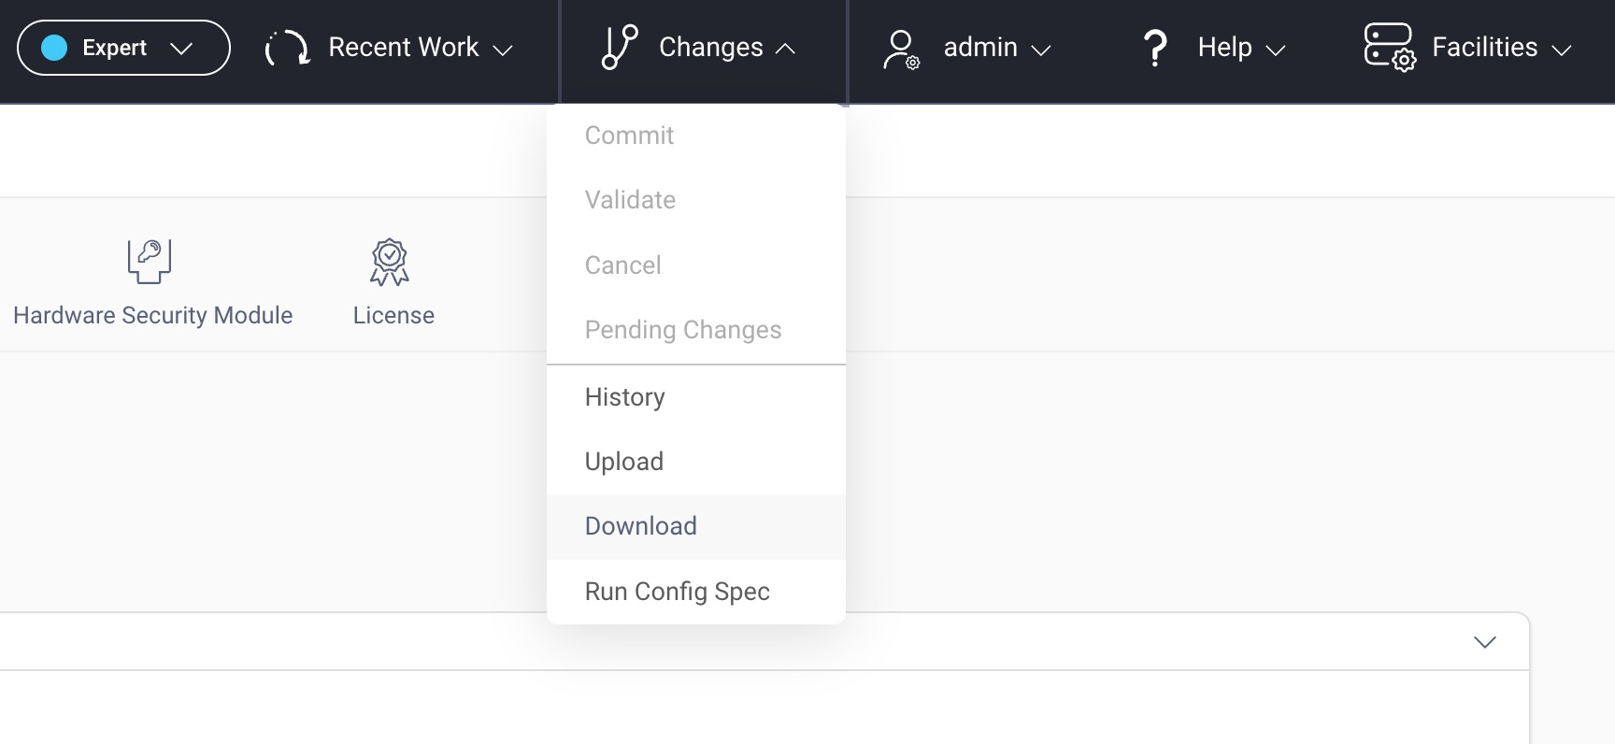
Task: Open the Expert mode dropdown
Action: pyautogui.click(x=123, y=48)
